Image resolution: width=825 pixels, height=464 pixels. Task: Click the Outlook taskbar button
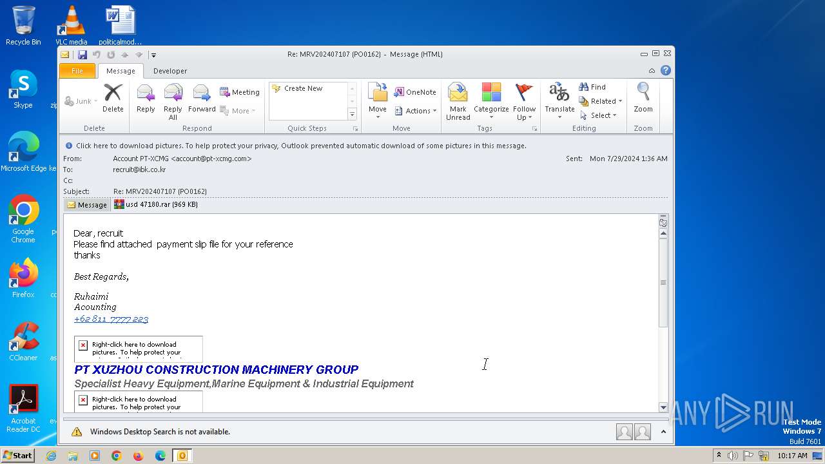pos(182,456)
